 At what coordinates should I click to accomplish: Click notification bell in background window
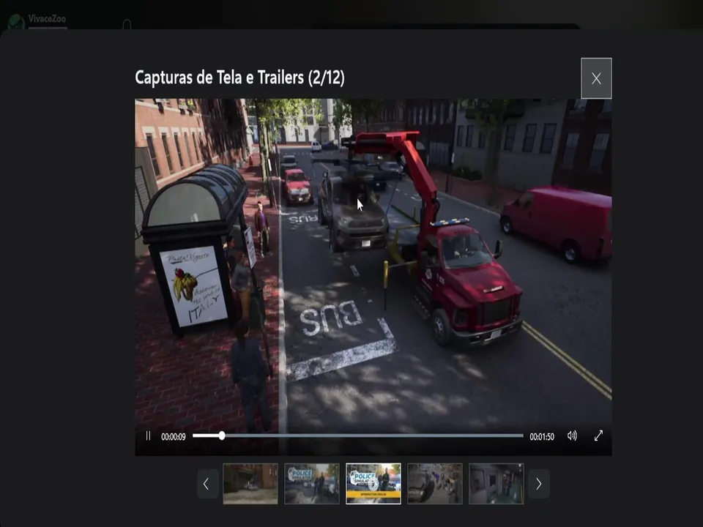[127, 24]
